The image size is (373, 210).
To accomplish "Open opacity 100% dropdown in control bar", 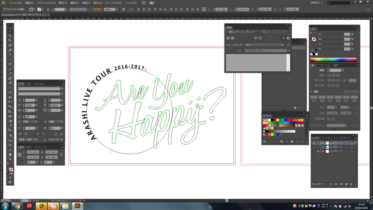I will [117, 9].
